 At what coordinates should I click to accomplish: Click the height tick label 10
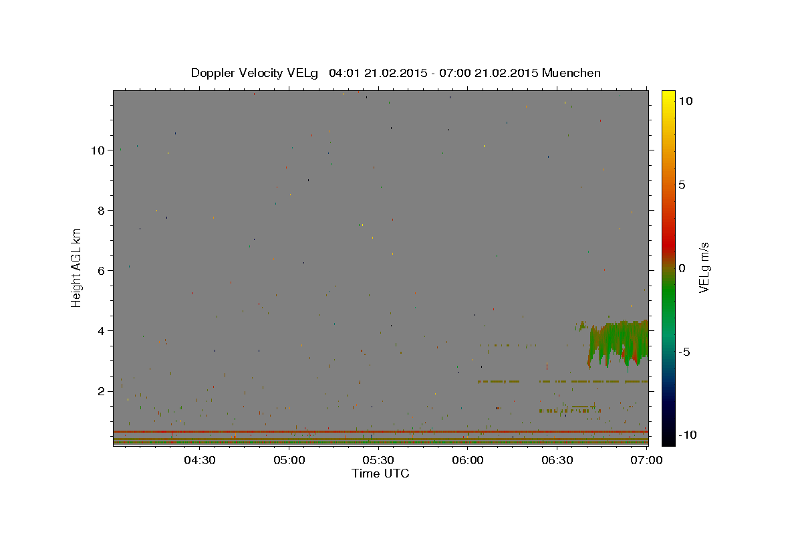point(98,150)
